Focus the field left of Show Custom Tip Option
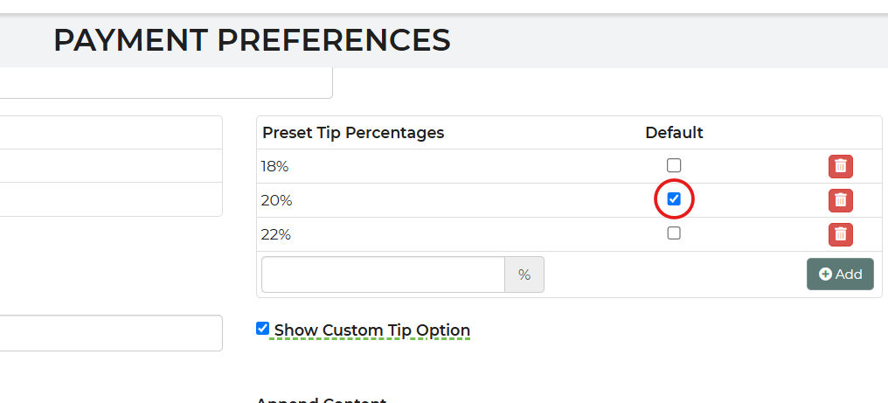Image resolution: width=888 pixels, height=403 pixels. point(111,333)
